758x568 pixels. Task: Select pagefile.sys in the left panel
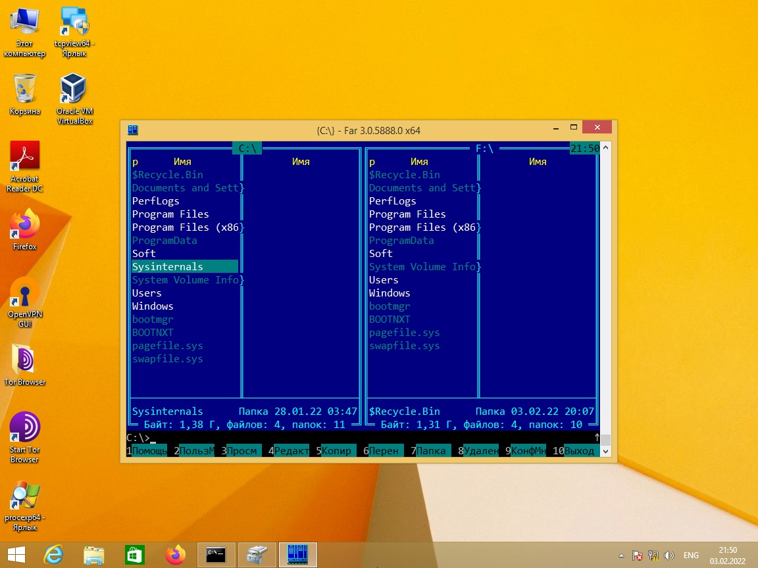tap(168, 346)
